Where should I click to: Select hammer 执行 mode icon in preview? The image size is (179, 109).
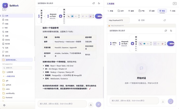coord(141,44)
